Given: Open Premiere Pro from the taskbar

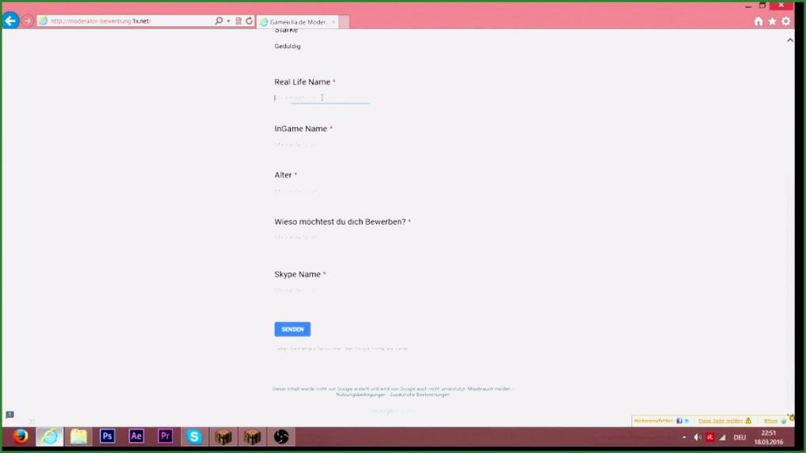Looking at the screenshot, I should 165,436.
